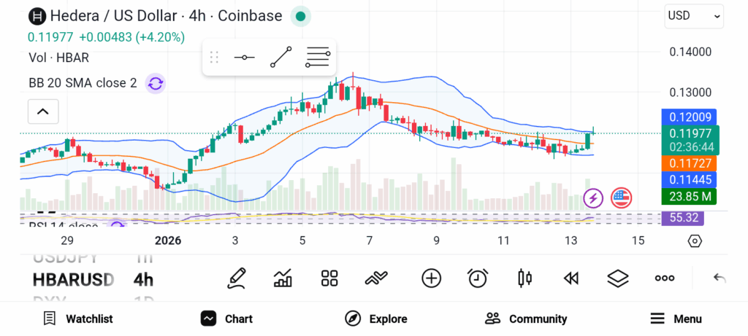
Task: Open the layout grid icon
Action: pos(329,278)
